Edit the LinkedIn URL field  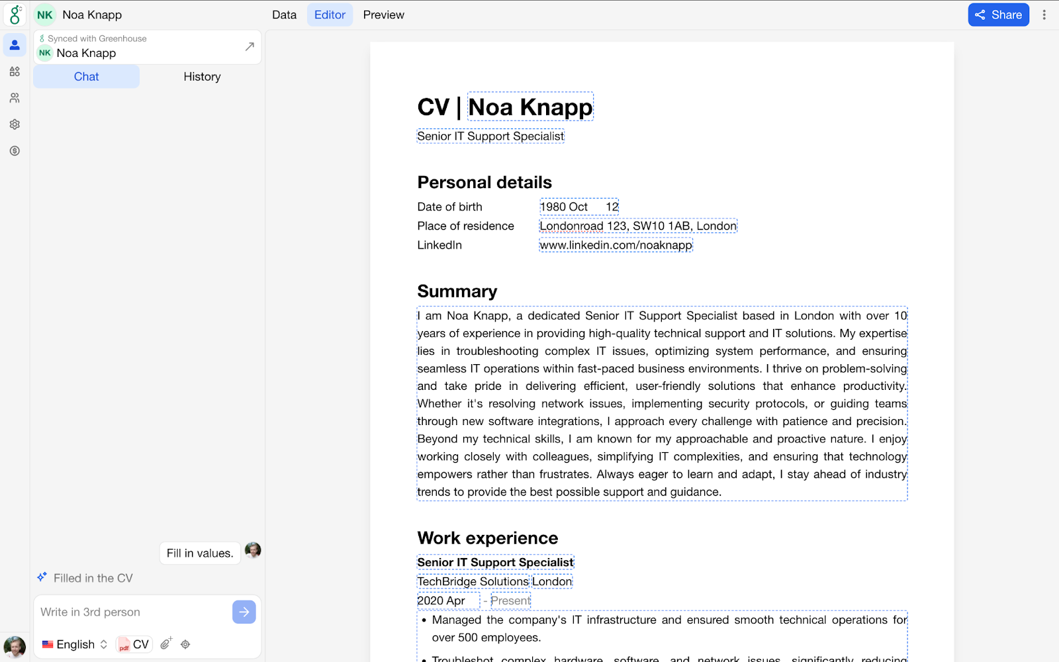click(616, 245)
